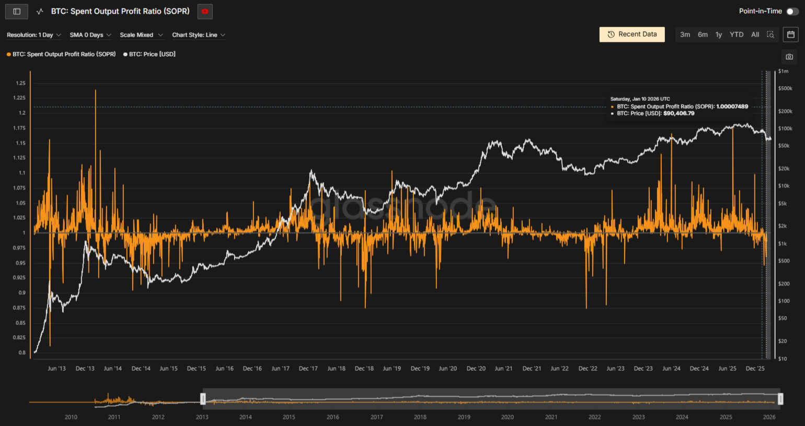Activate the zoom selection tool
This screenshot has height=426, width=805.
(770, 34)
